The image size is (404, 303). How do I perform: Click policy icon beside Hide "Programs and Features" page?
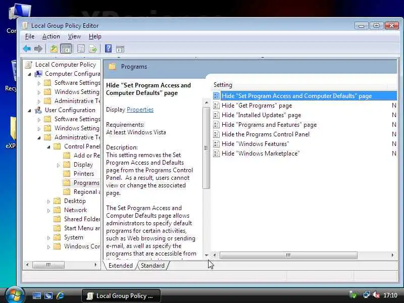click(x=217, y=125)
